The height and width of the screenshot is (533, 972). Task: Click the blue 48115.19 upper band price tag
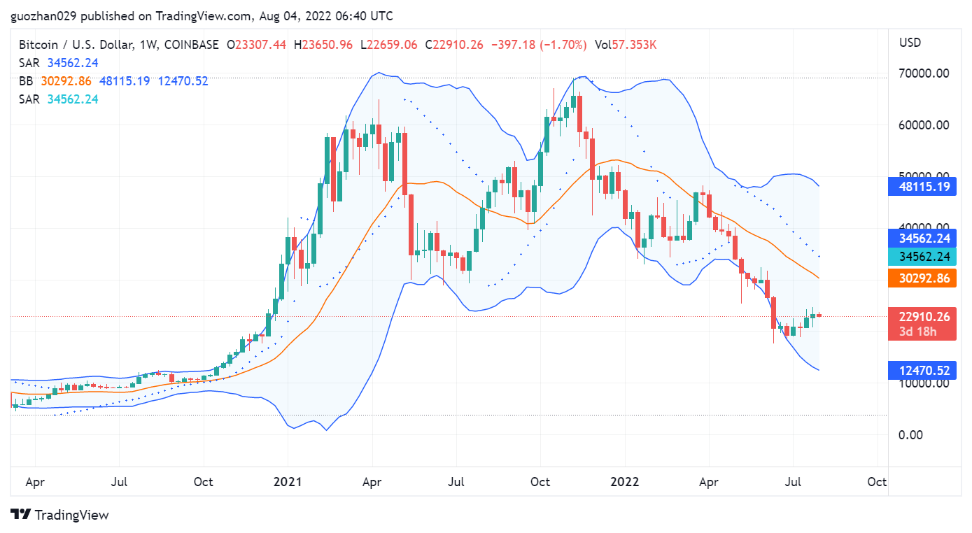(922, 187)
